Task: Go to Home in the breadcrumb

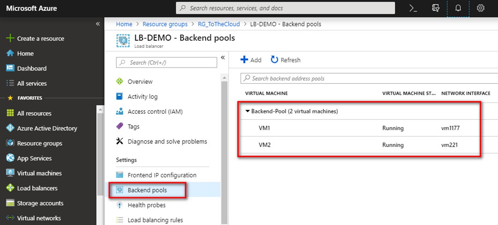Action: pyautogui.click(x=124, y=24)
